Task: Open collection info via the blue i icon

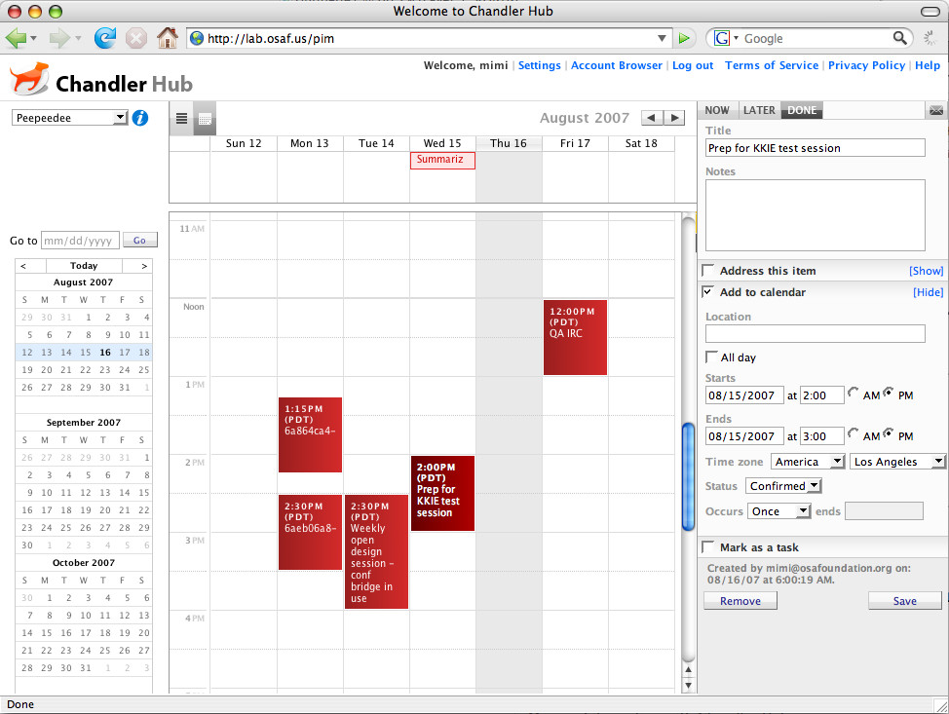Action: pyautogui.click(x=139, y=118)
